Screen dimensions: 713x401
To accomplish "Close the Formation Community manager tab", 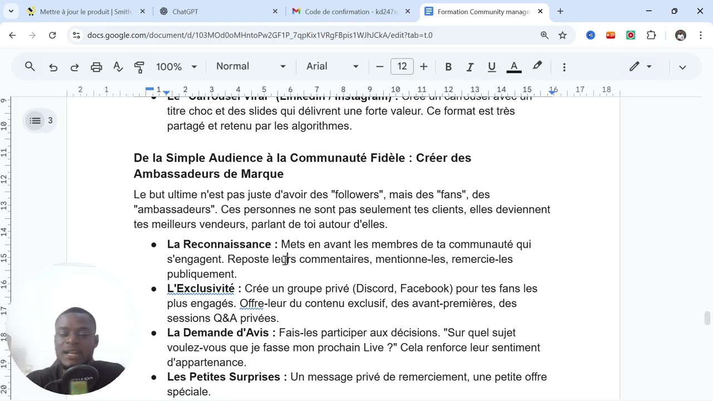I will 540,11.
